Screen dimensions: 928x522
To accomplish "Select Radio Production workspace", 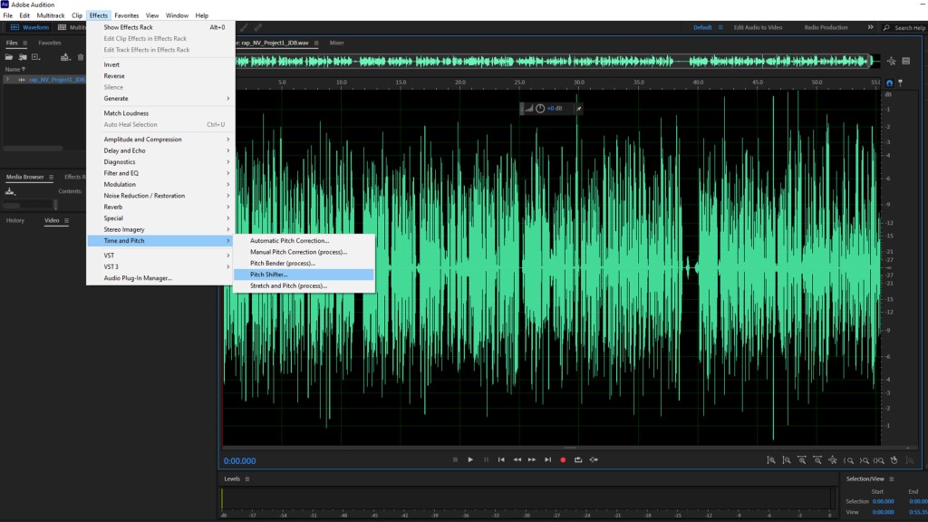I will point(826,27).
